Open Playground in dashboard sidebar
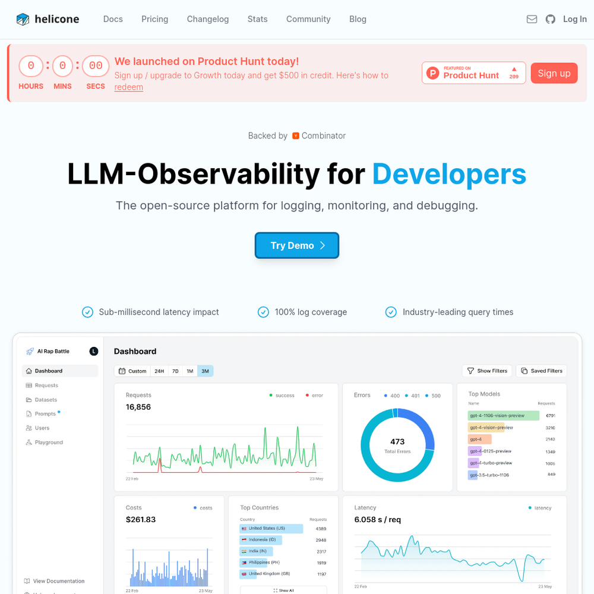 coord(45,442)
